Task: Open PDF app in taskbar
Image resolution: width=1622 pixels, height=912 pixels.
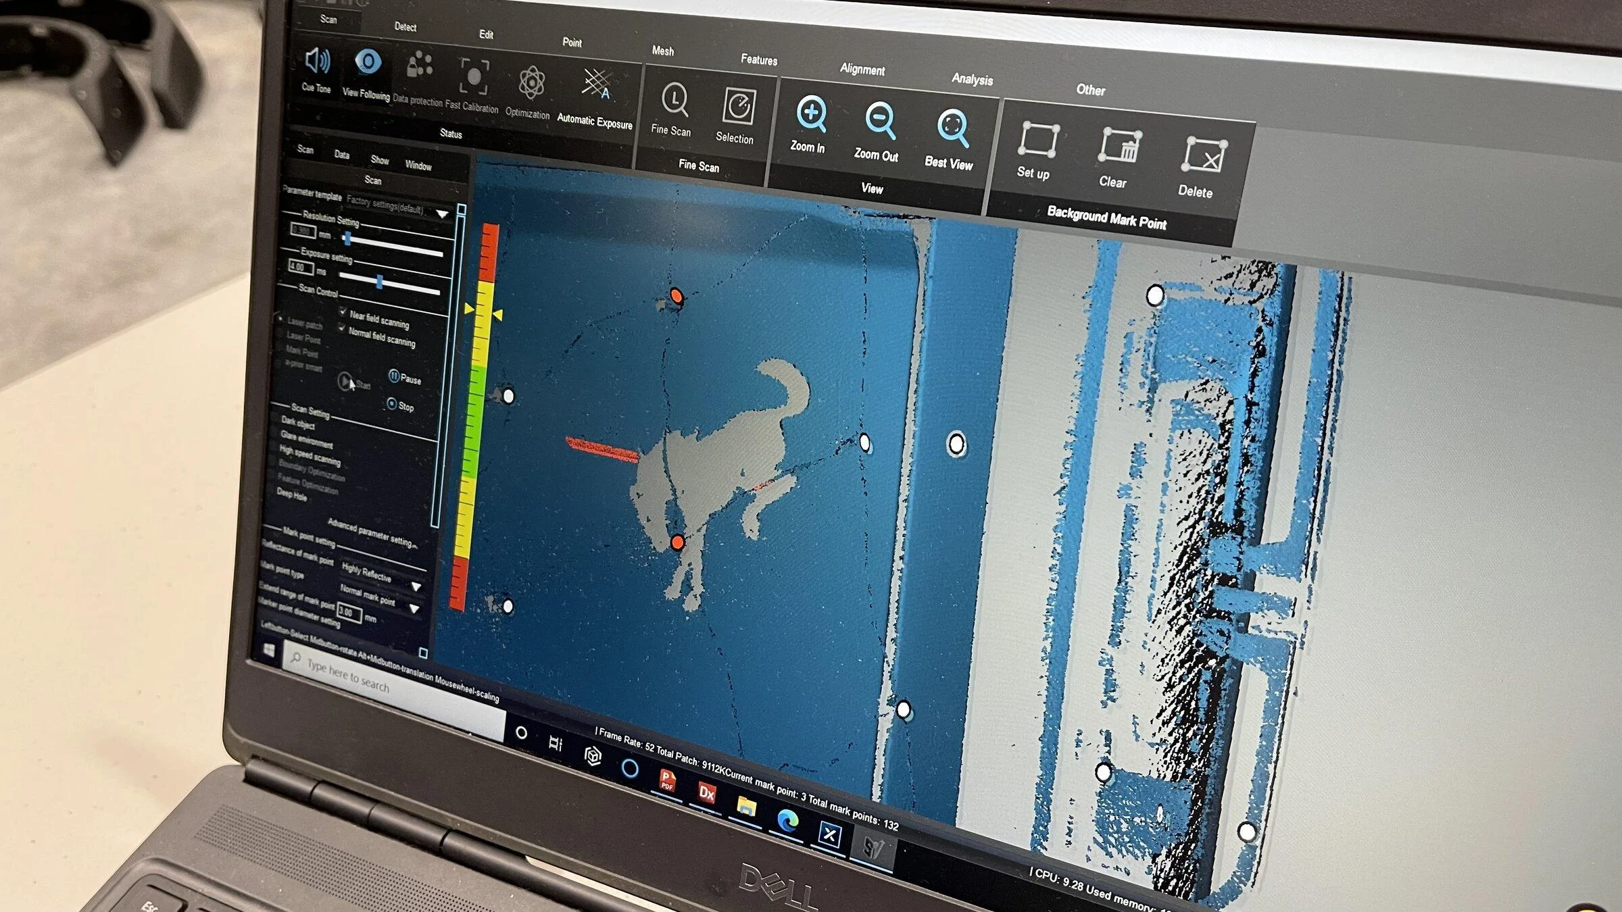Action: (x=667, y=780)
